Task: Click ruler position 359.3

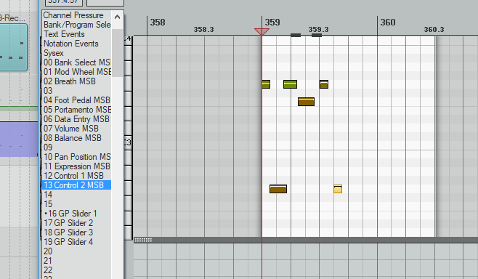Action: click(x=318, y=30)
